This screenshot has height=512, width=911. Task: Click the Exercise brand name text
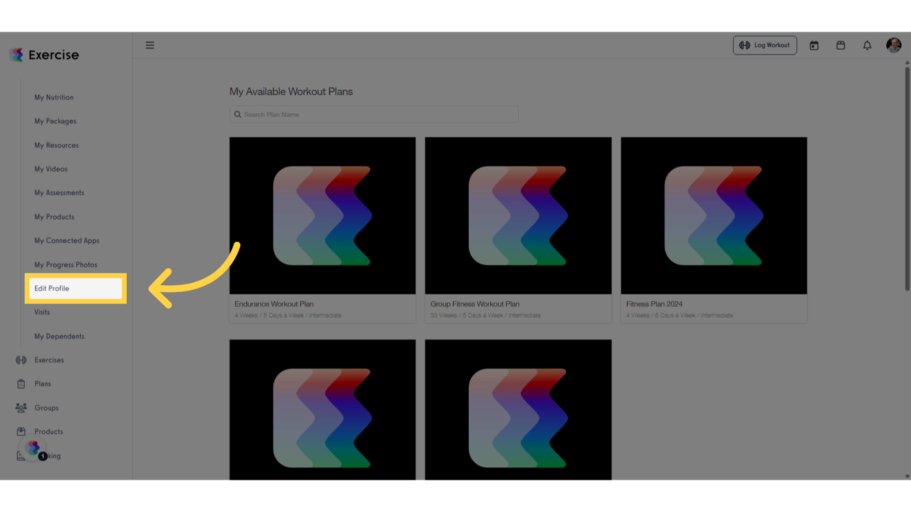[x=53, y=55]
